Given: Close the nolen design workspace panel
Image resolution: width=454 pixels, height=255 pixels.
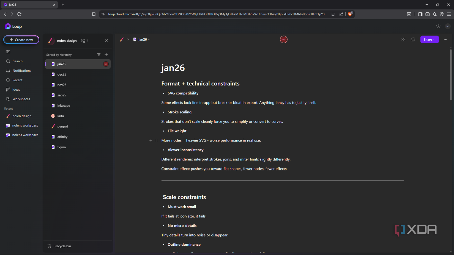Looking at the screenshot, I should tap(106, 41).
